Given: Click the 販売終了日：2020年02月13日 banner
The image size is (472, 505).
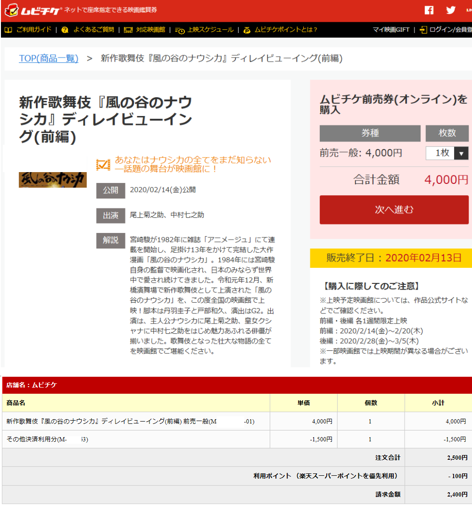Looking at the screenshot, I should pos(391,258).
